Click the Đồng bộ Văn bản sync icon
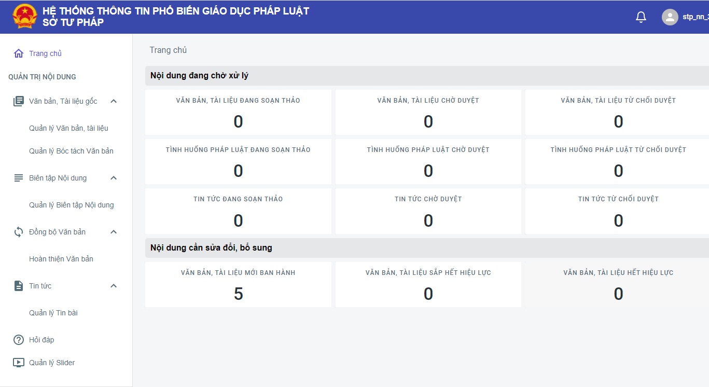The height and width of the screenshot is (387, 709). 19,232
